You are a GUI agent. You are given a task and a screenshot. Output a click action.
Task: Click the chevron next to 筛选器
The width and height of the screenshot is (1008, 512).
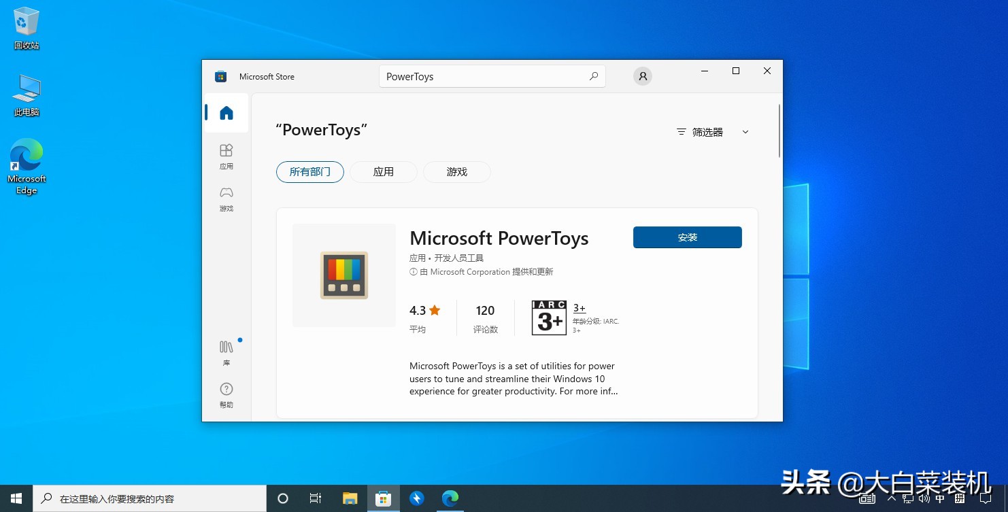[745, 132]
